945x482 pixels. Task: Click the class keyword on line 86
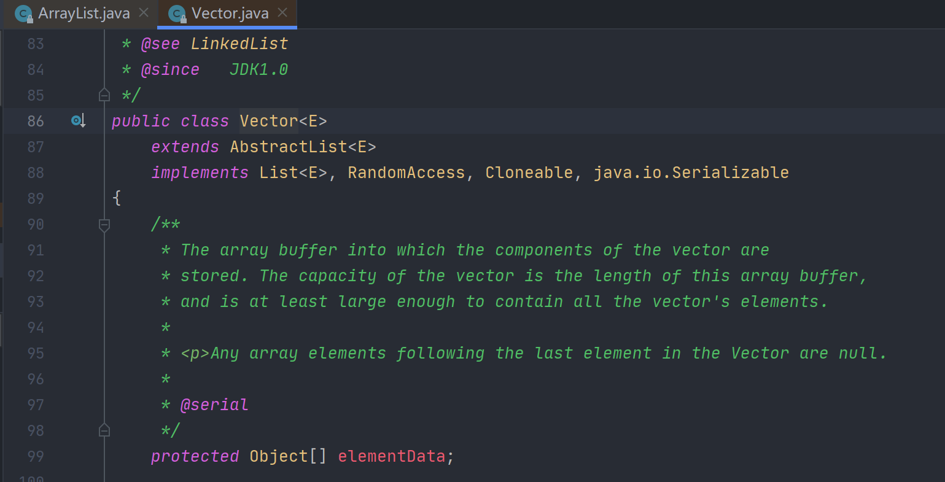tap(205, 121)
